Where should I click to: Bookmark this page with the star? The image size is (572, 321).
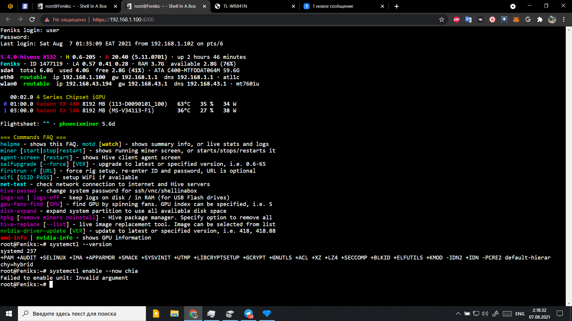coord(442,20)
